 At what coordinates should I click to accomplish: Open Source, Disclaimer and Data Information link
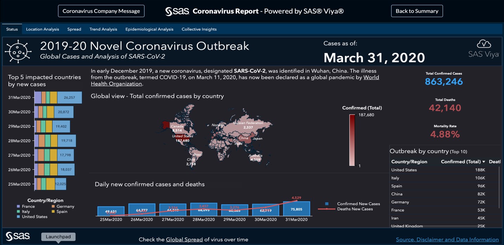[447, 239]
